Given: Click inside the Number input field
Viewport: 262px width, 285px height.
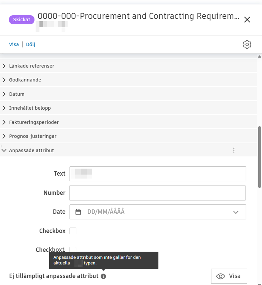Looking at the screenshot, I should (157, 193).
